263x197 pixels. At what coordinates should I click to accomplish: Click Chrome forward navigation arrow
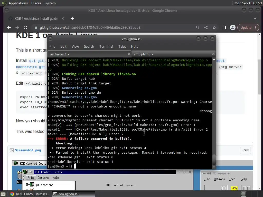(17, 27)
